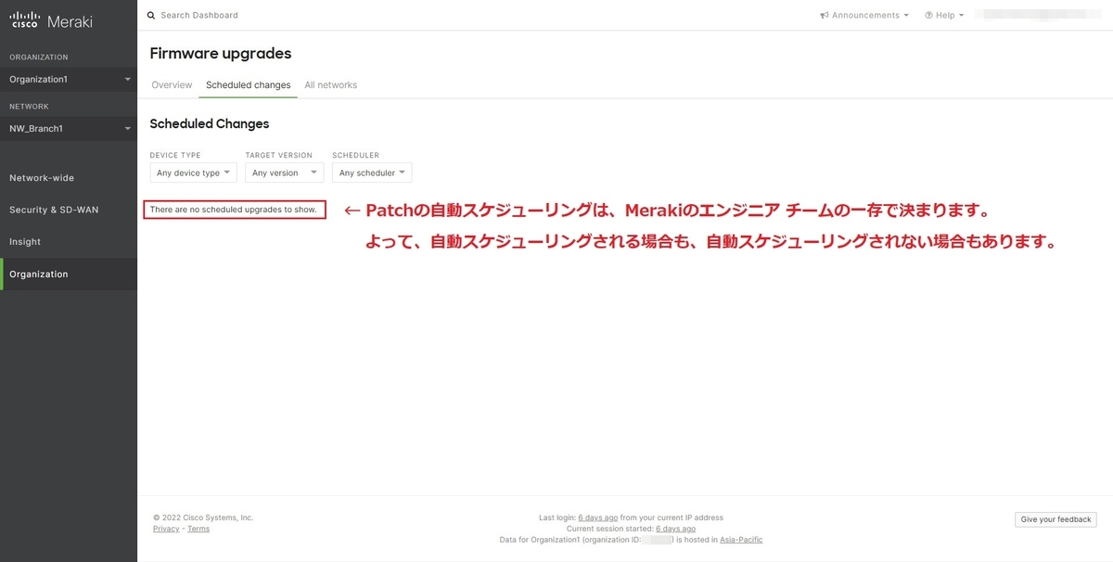Open the Any version filter
Viewport: 1113px width, 562px height.
click(x=284, y=172)
